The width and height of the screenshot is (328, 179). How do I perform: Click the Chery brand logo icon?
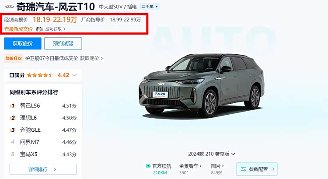(x=10, y=7)
